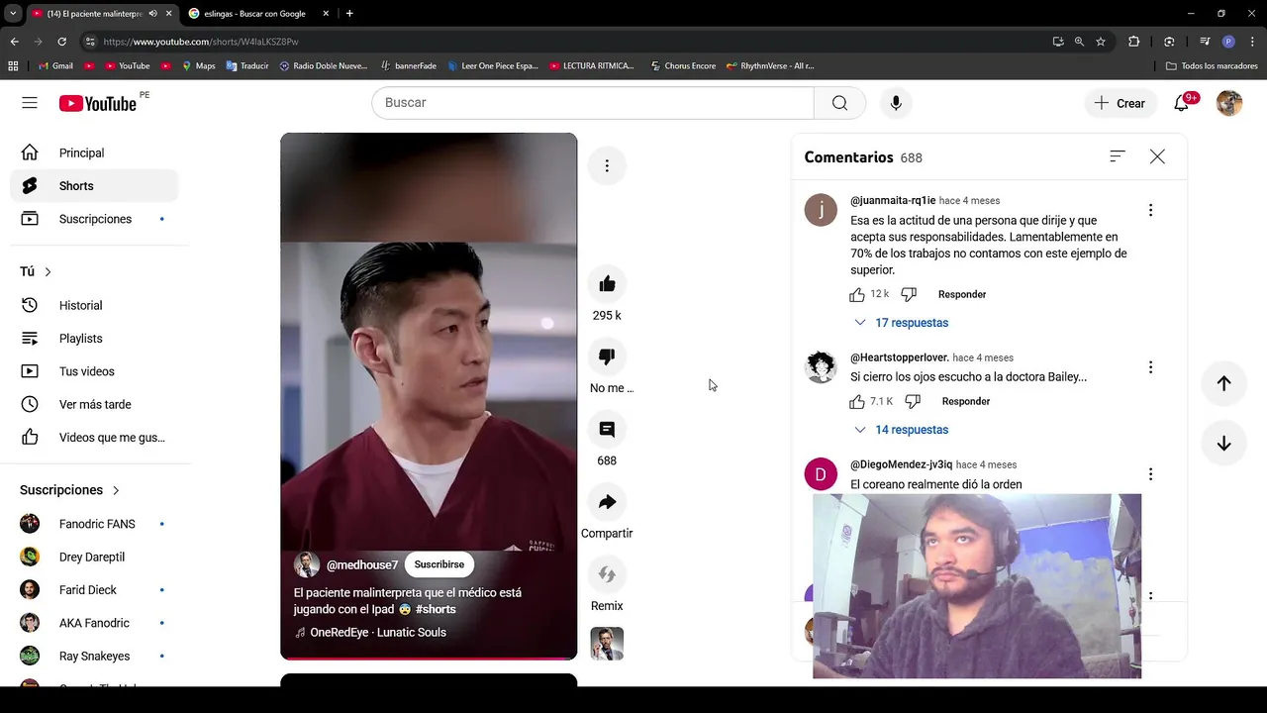The height and width of the screenshot is (713, 1267).
Task: Go to the YouTube logo home
Action: (x=98, y=103)
